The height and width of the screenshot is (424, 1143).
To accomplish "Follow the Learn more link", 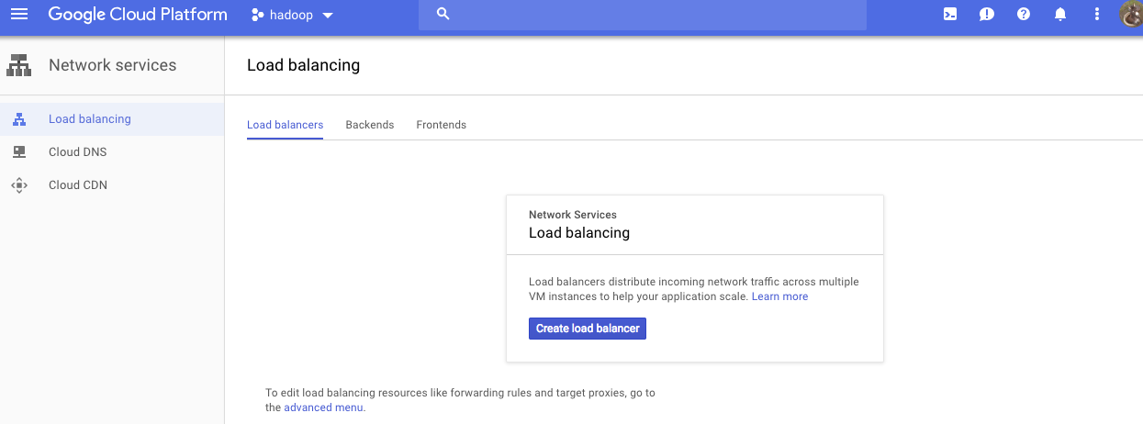I will tap(779, 296).
